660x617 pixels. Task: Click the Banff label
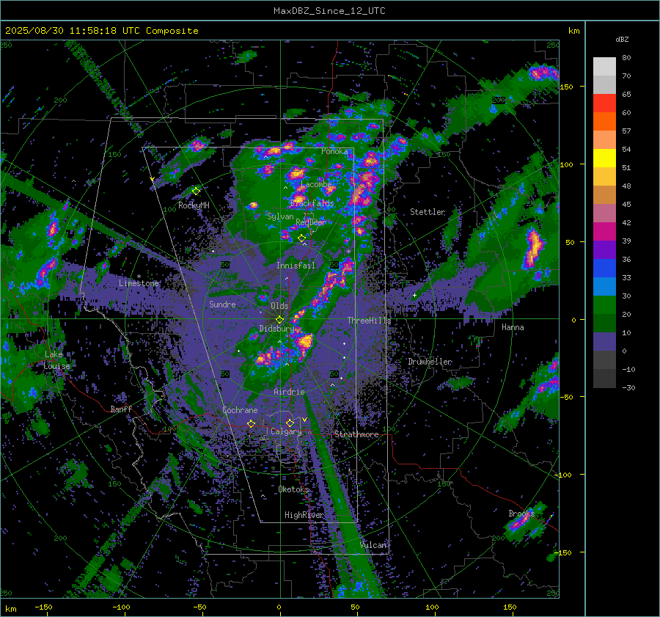pos(121,409)
